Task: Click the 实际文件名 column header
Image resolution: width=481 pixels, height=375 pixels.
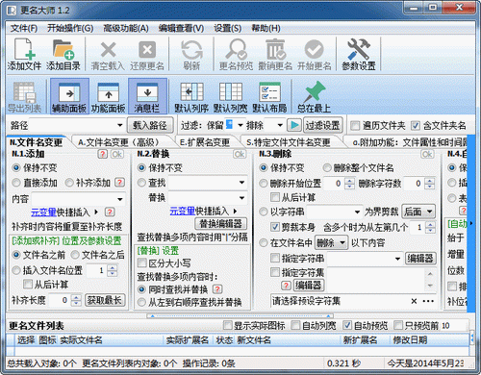Action: [x=81, y=340]
